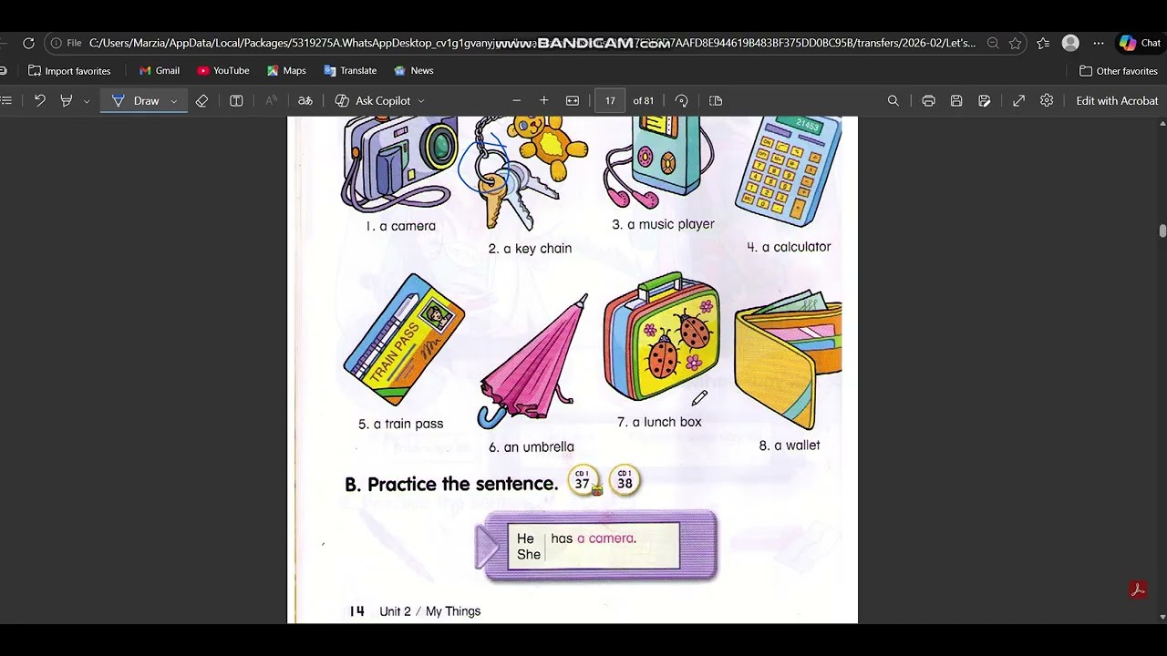
Task: Click the train pass picture
Action: point(404,341)
